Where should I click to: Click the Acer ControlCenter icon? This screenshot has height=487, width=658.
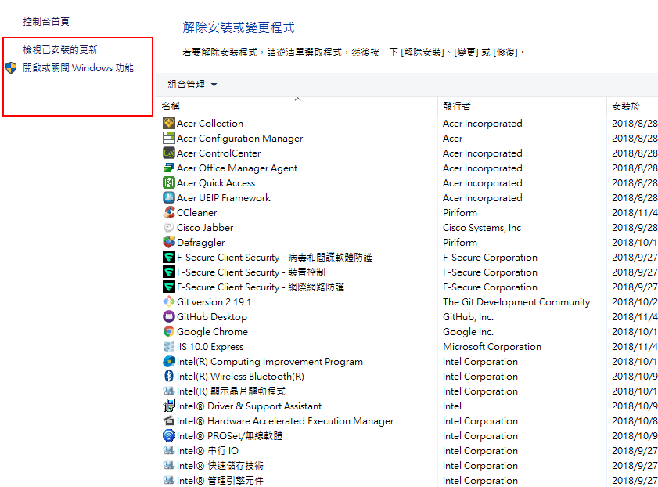169,153
